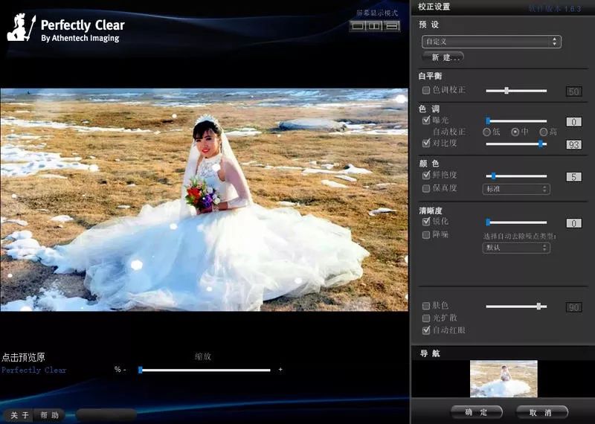The image size is (595, 424).
Task: Switch to single-pane screen display mode
Action: pos(358,26)
